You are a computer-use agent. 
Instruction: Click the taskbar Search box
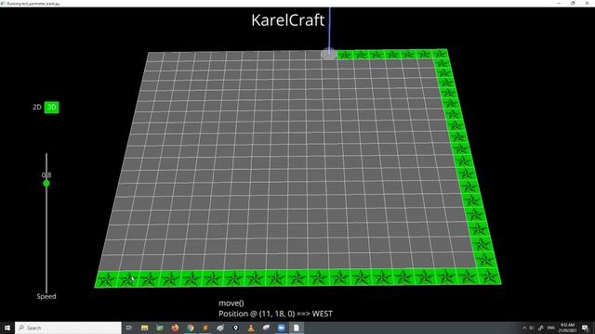pyautogui.click(x=68, y=328)
